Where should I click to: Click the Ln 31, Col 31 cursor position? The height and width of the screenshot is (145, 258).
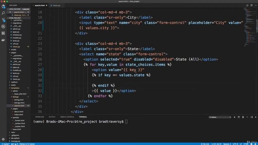[216, 144]
